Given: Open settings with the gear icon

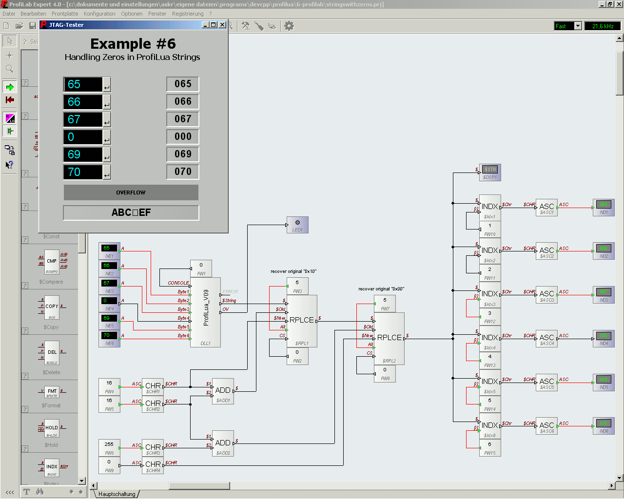Looking at the screenshot, I should pyautogui.click(x=289, y=26).
